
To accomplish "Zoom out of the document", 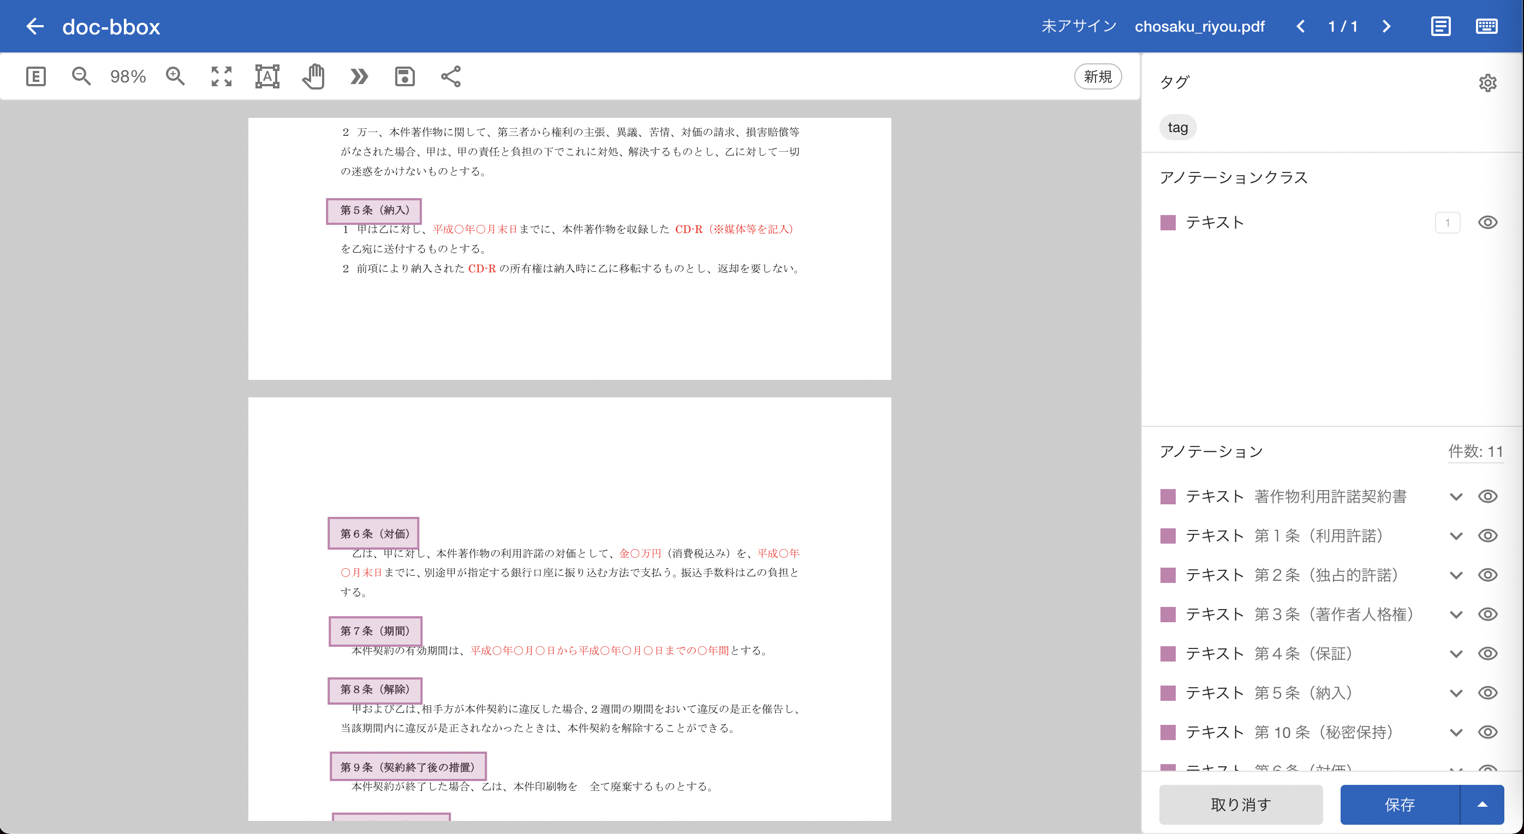I will [81, 76].
